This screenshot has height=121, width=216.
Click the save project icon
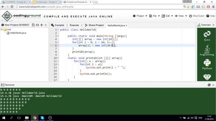[33, 25]
